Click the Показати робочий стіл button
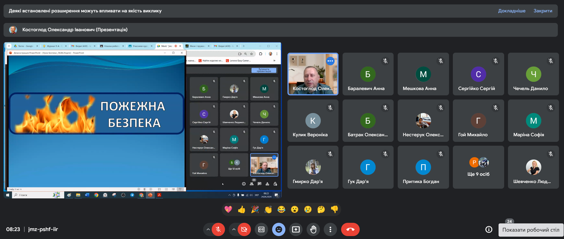This screenshot has height=239, width=564. (x=531, y=230)
